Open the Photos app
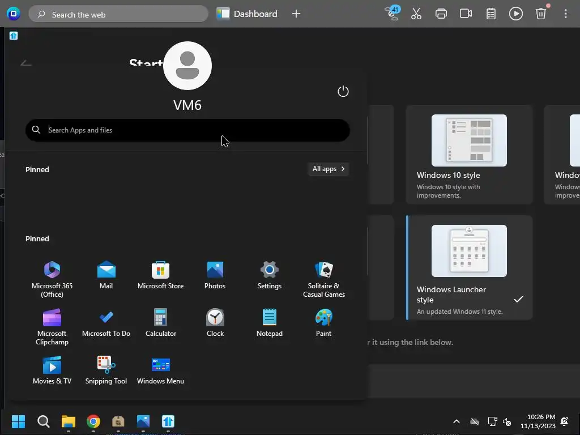Viewport: 580px width, 435px height. [x=215, y=276]
